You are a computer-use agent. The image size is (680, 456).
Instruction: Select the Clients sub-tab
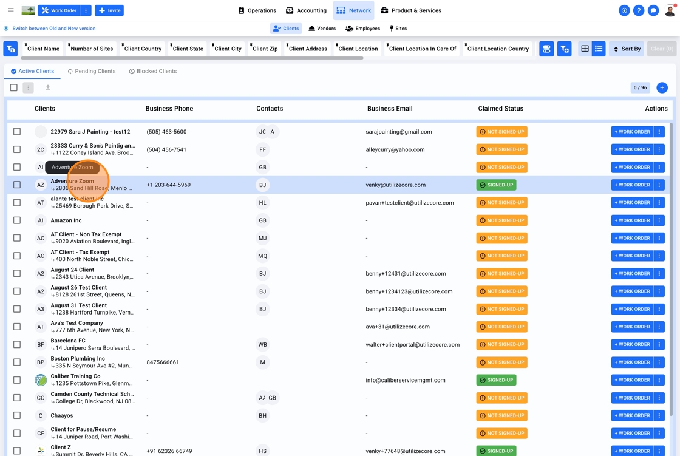[x=286, y=28]
